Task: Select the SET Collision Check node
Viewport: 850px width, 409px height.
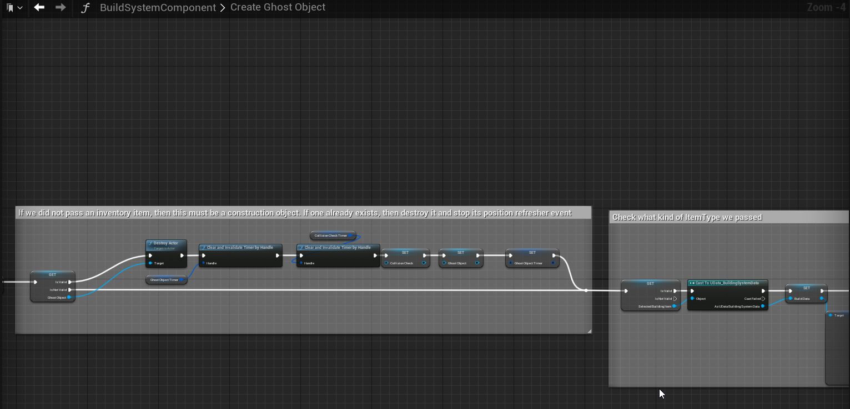Action: click(x=405, y=253)
